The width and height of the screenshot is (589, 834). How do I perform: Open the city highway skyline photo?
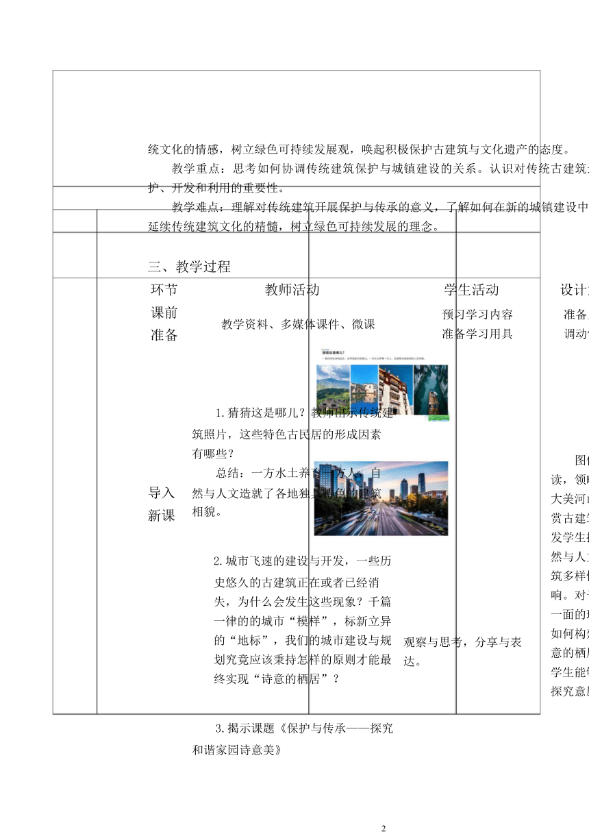click(x=381, y=498)
